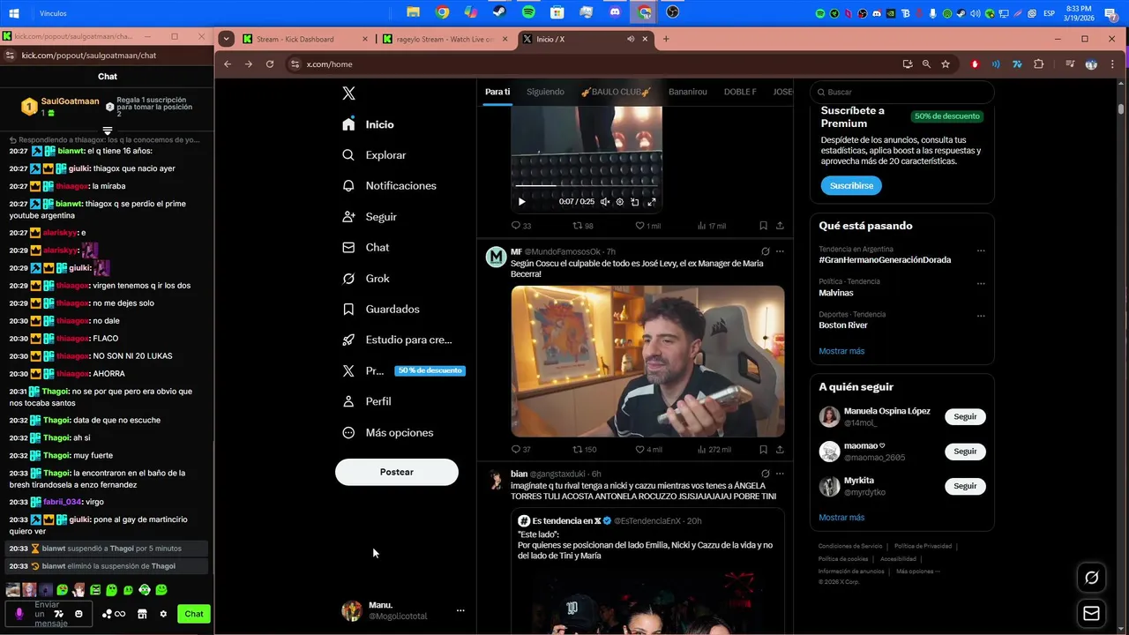Toggle picture-in-picture on the video
This screenshot has width=1129, height=635.
pos(635,202)
